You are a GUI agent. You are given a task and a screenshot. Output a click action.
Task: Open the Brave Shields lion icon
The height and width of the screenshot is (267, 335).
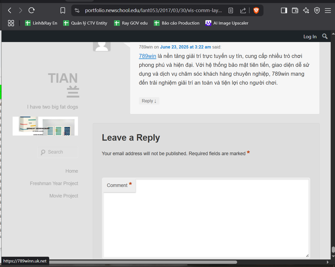pyautogui.click(x=256, y=11)
